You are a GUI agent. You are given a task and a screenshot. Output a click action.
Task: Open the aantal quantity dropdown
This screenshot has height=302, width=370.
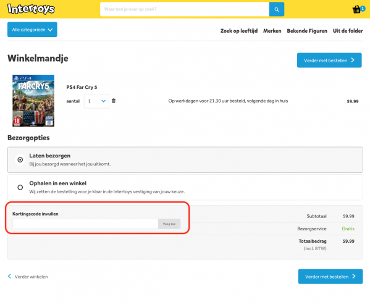tap(96, 101)
